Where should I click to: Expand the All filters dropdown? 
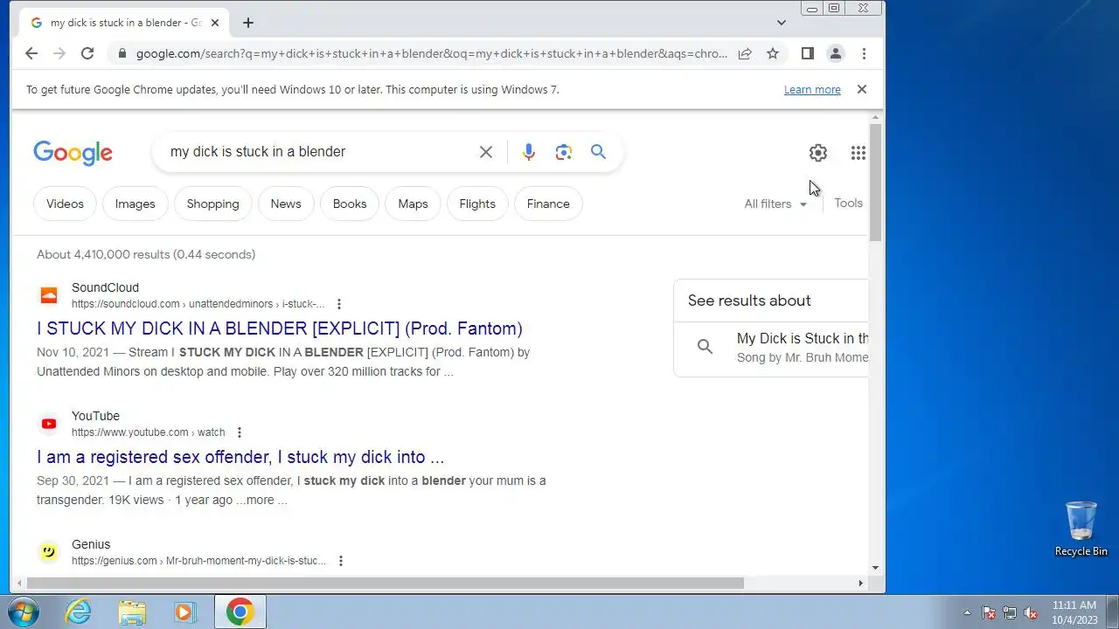pos(775,204)
